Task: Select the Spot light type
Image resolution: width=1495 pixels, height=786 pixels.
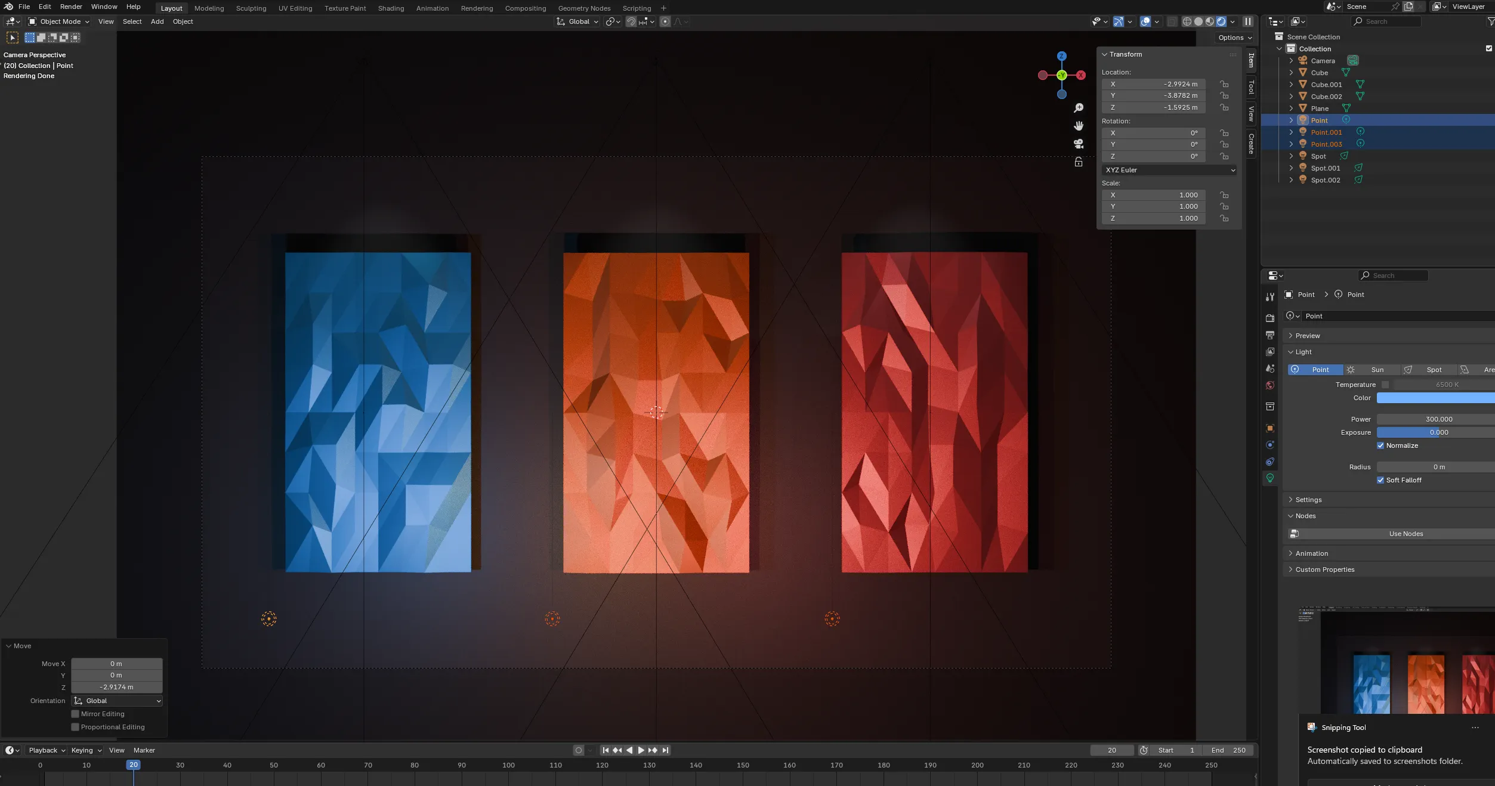Action: pos(1428,370)
